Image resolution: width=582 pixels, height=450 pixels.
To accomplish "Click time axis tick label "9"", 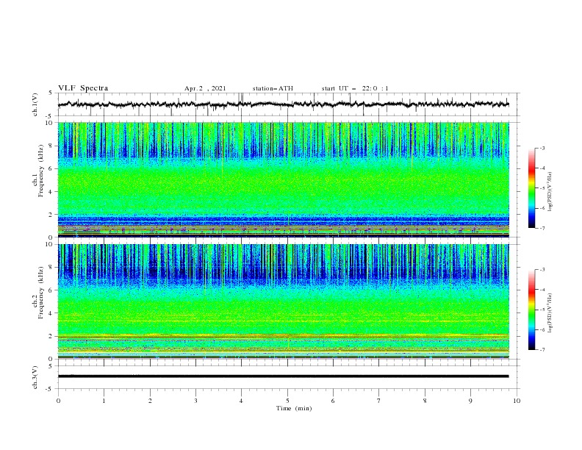I will (470, 401).
